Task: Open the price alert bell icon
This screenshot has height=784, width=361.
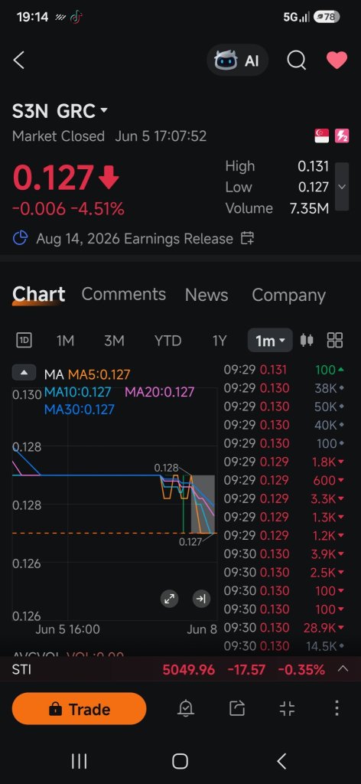Action: pyautogui.click(x=186, y=708)
